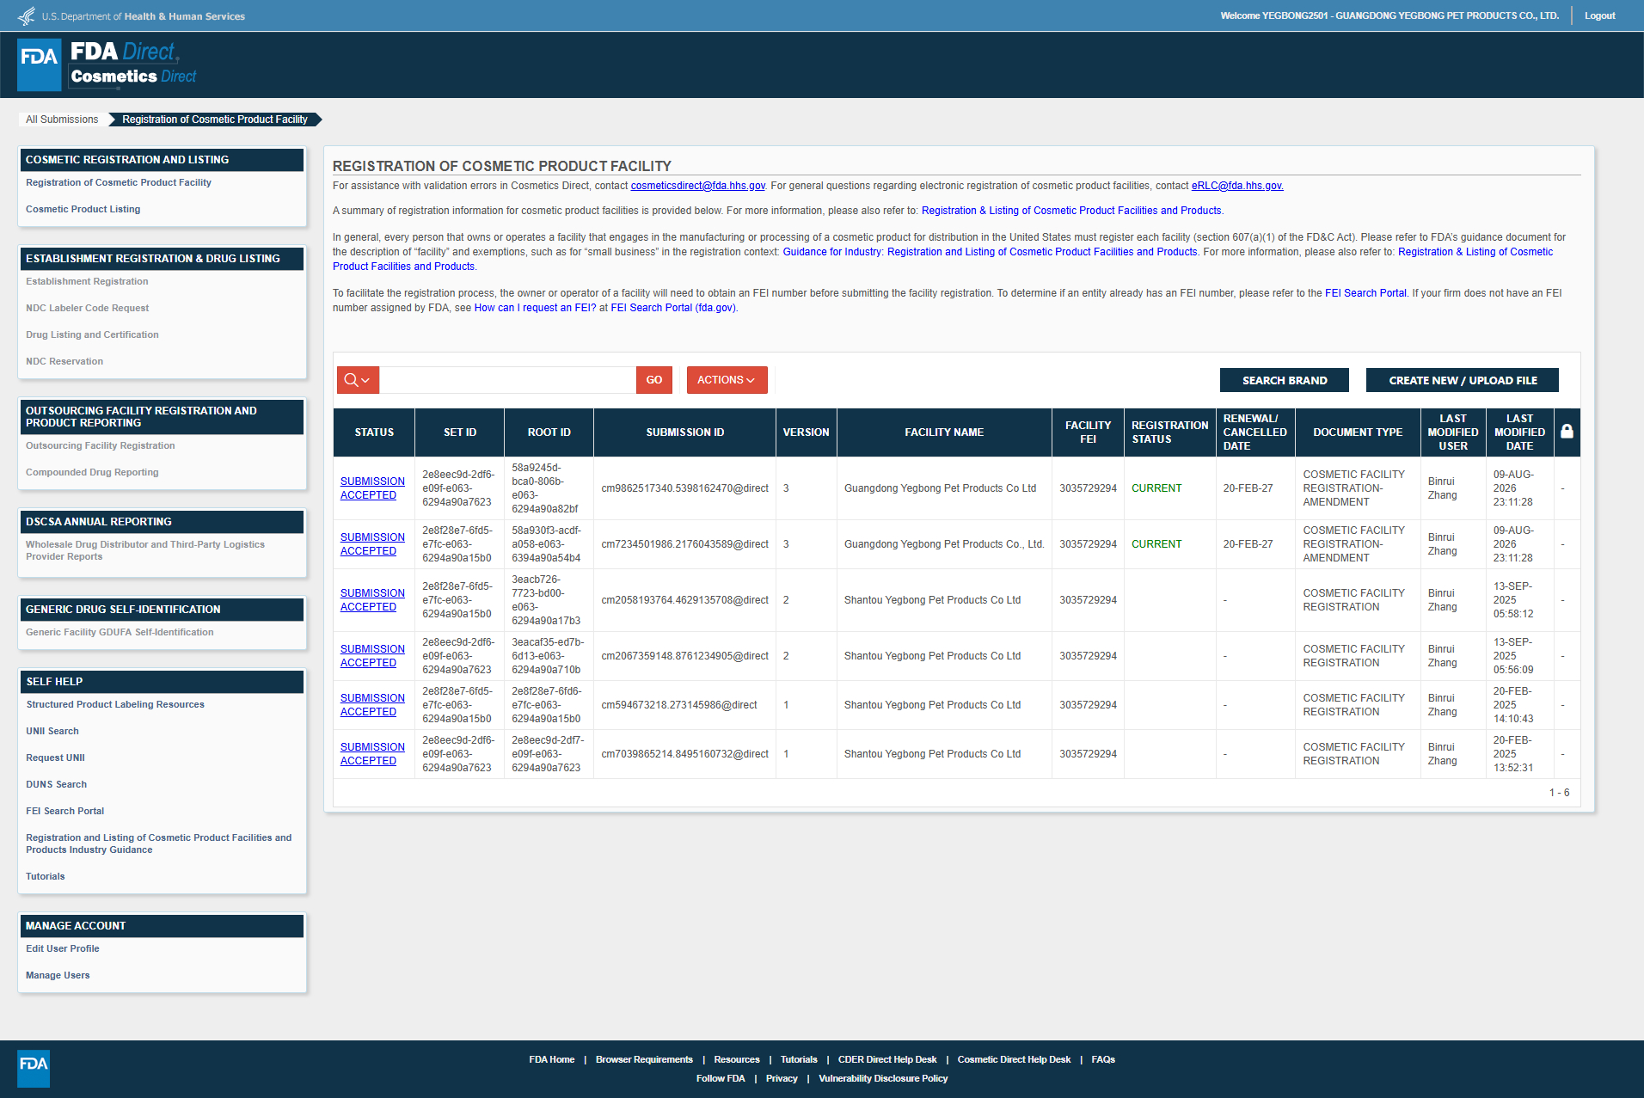
Task: Click the SEARCH BRAND button
Action: [x=1285, y=380]
